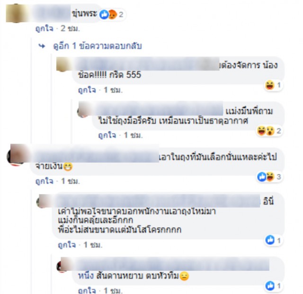This screenshot has width=303, height=294.
Task: Expand ดูอีก 1 ข้อความตอบกลับ replies
Action: (x=98, y=46)
